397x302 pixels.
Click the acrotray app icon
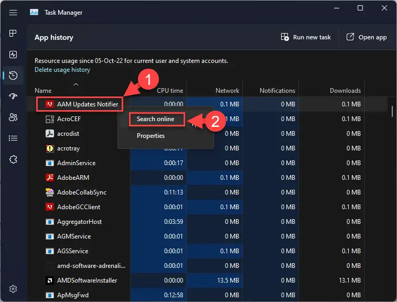click(50, 148)
